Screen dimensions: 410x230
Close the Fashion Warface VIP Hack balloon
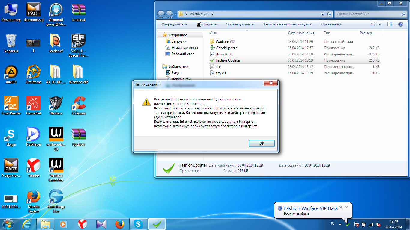(x=346, y=207)
